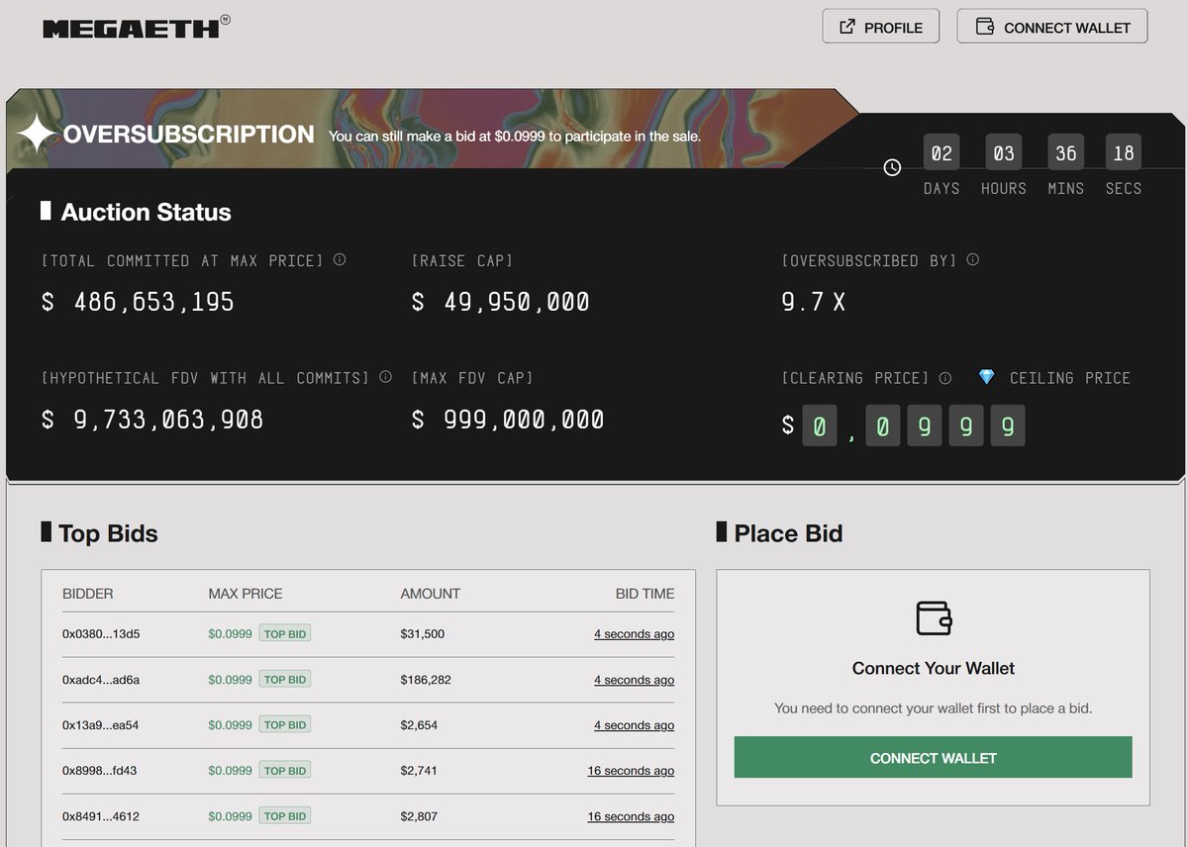Click the max FDV cap value $999,000,000
The width and height of the screenshot is (1188, 847).
tap(508, 420)
